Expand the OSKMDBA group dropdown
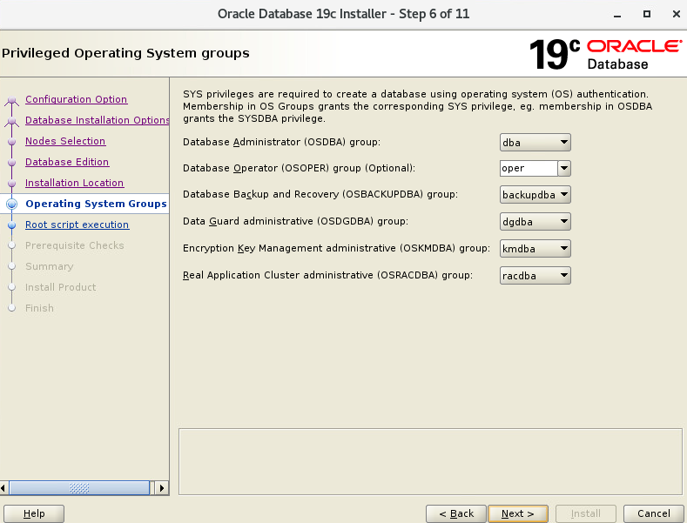Viewport: 687px width, 523px height. (x=535, y=249)
